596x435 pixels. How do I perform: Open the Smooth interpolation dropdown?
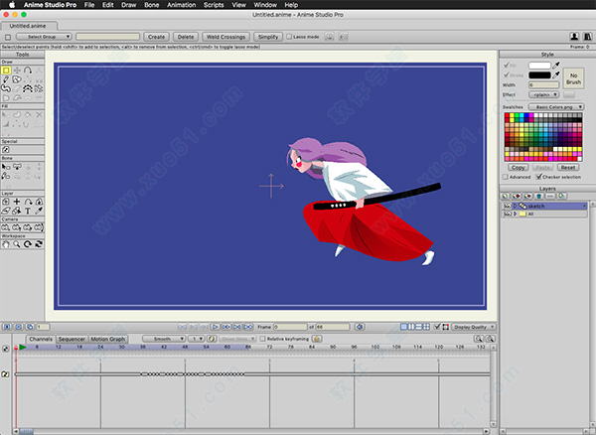164,339
